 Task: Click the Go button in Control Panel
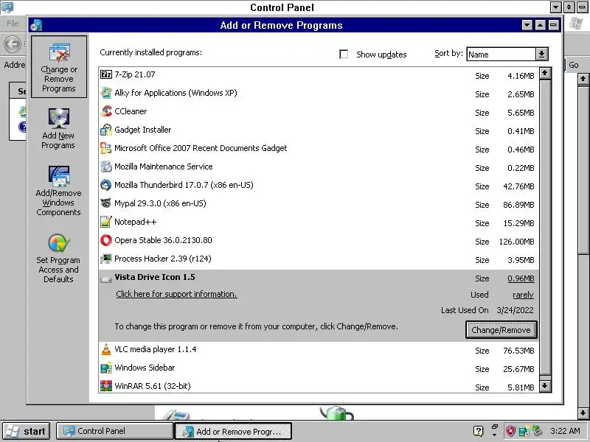574,65
